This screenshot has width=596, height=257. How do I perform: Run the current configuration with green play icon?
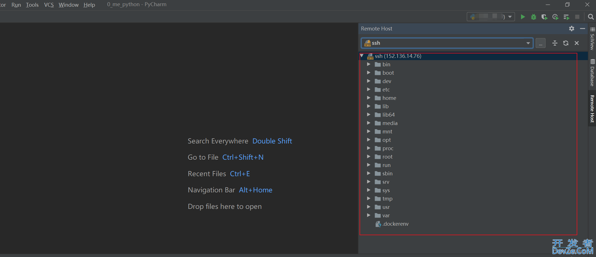522,17
